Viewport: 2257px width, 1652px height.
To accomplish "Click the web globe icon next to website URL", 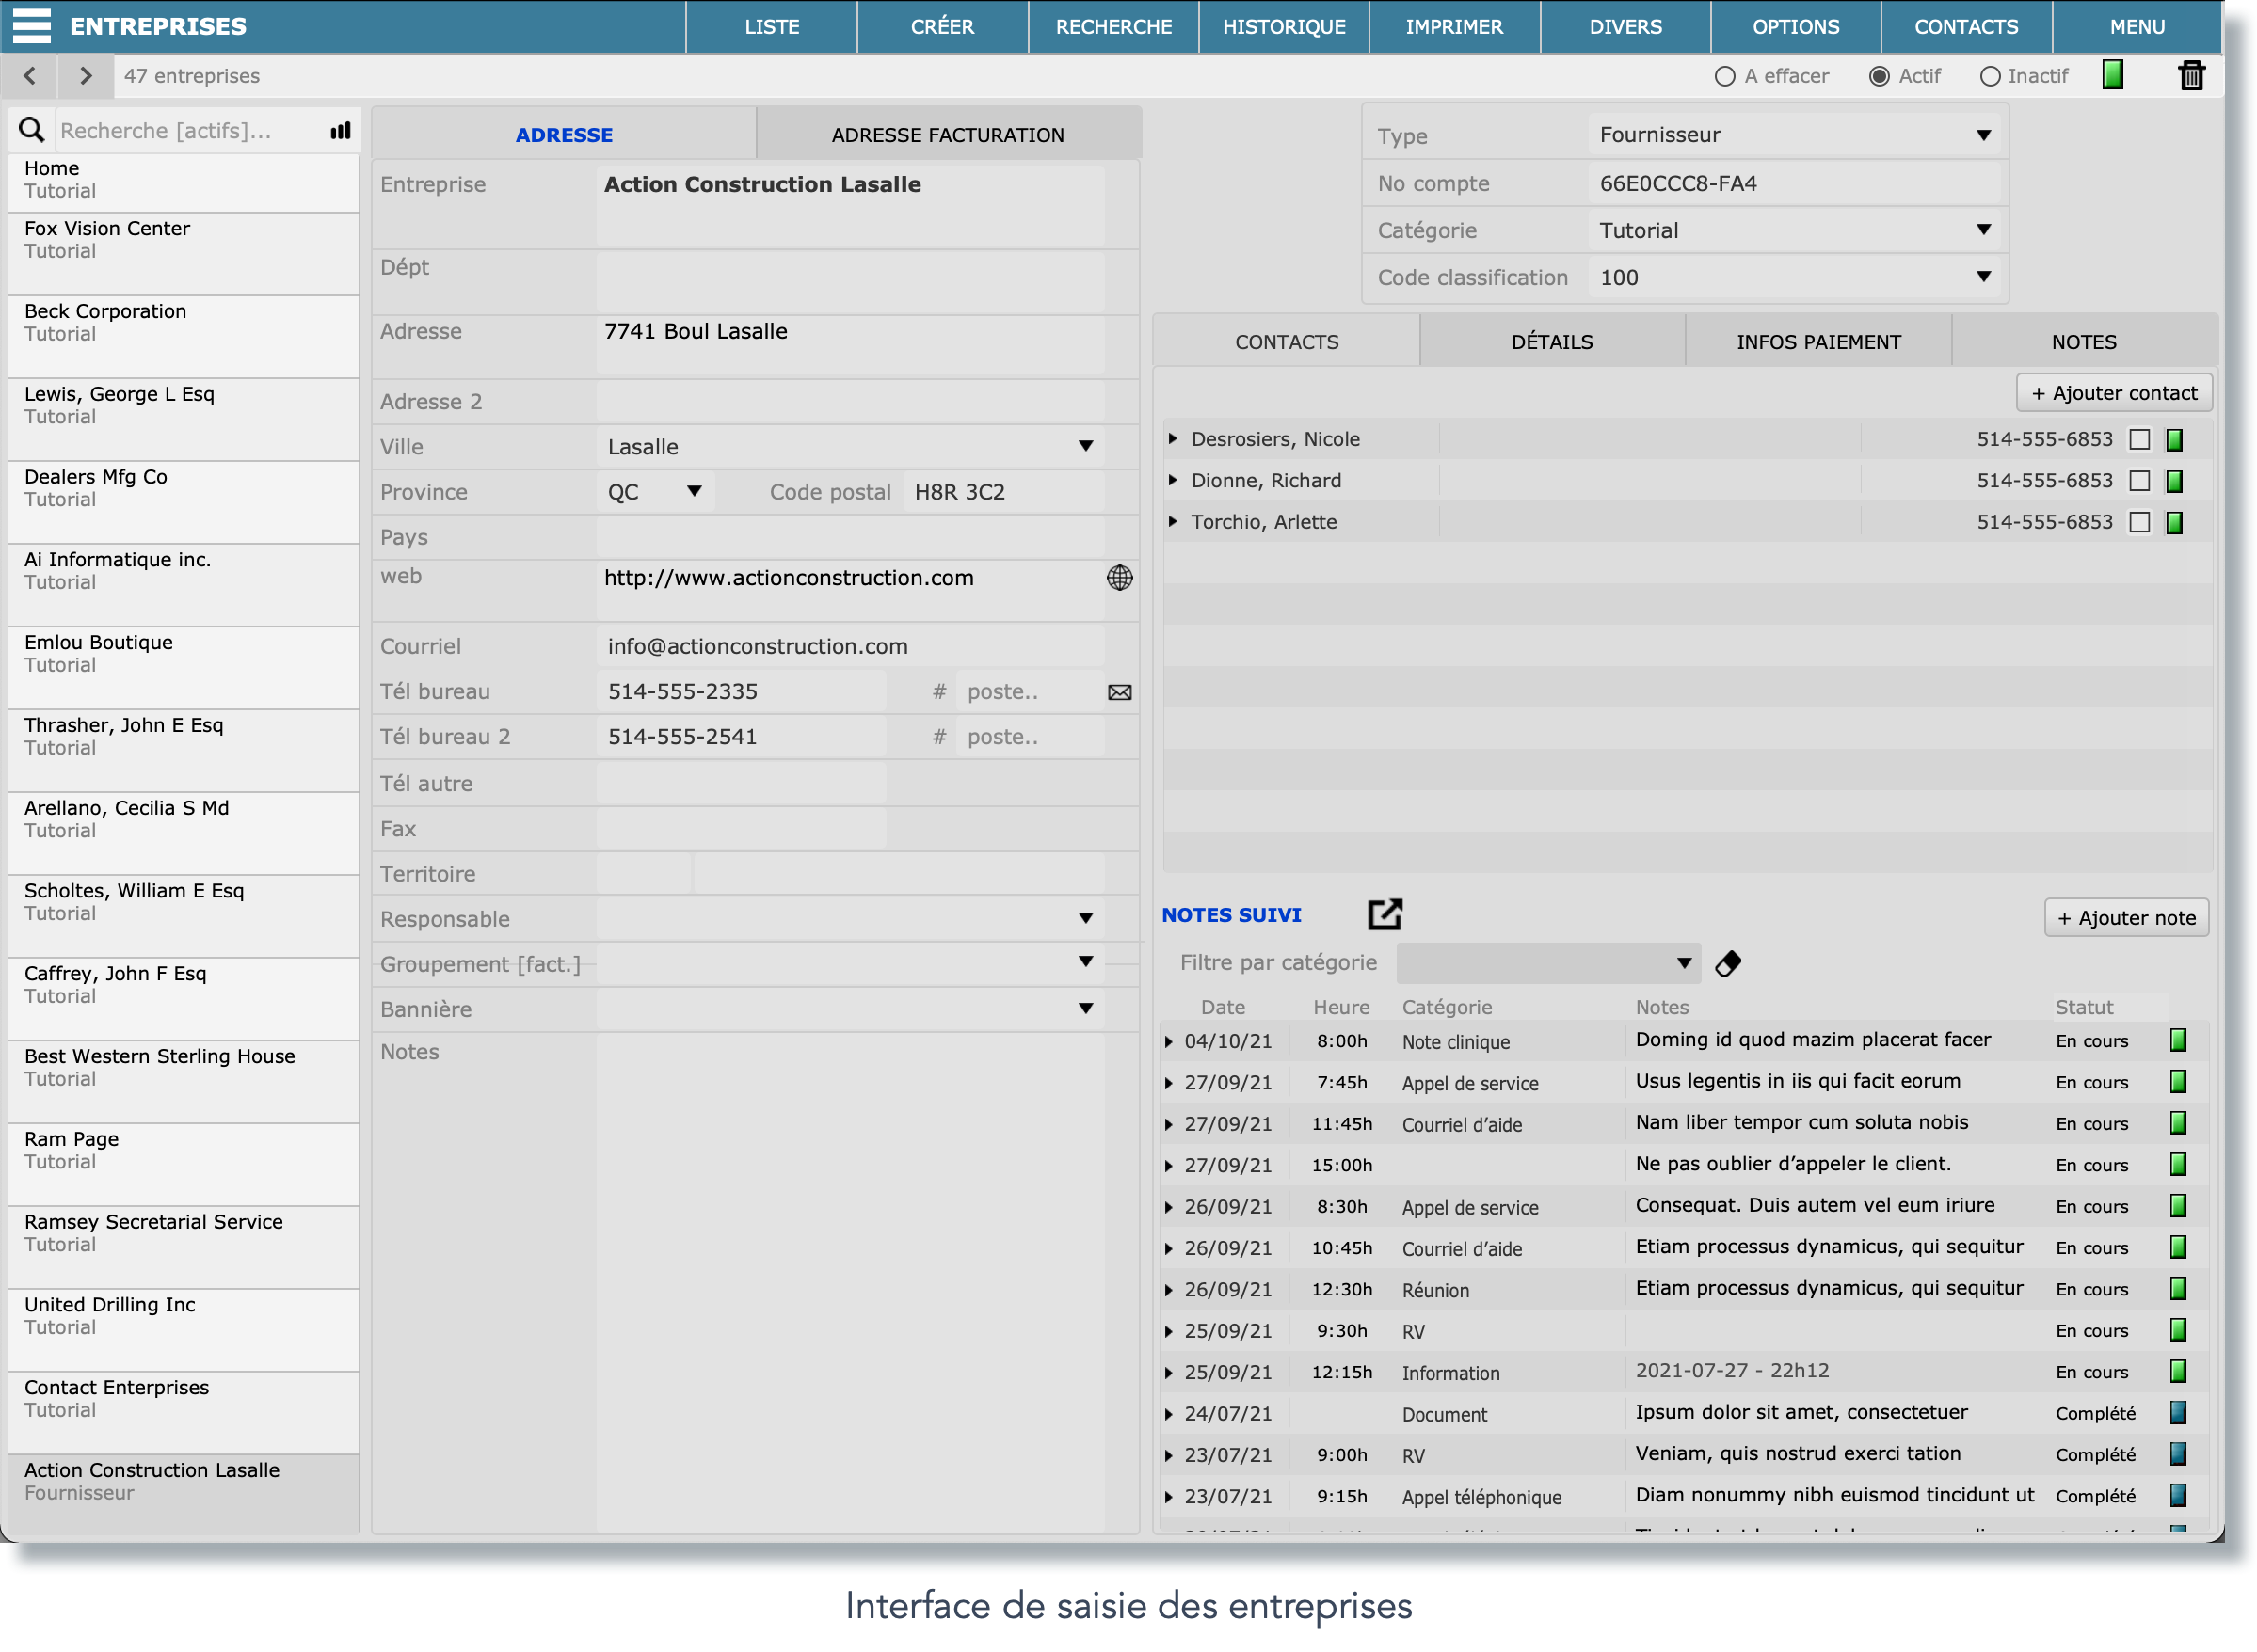I will point(1120,579).
